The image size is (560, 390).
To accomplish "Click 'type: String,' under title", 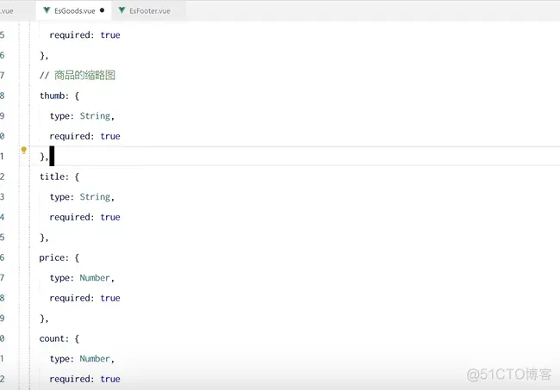I will pos(82,197).
